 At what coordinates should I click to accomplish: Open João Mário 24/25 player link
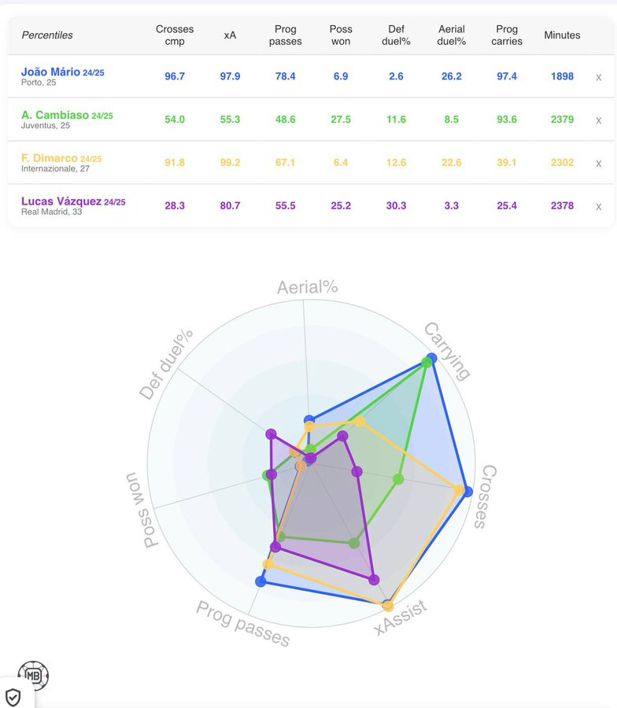click(x=63, y=72)
